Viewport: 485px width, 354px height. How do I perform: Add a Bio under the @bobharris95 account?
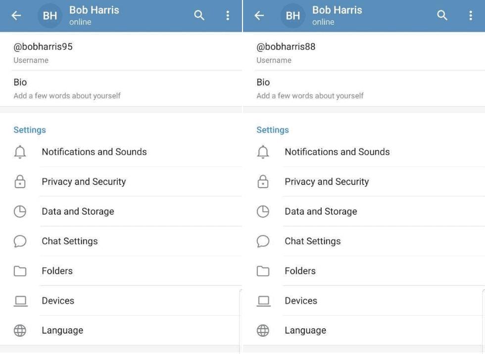[67, 88]
